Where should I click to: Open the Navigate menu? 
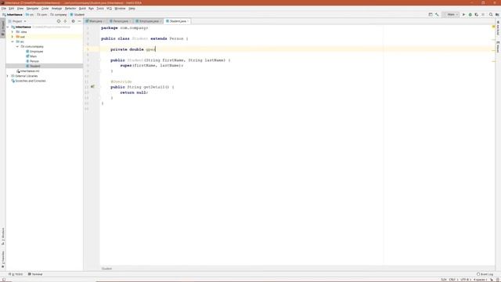[x=32, y=9]
